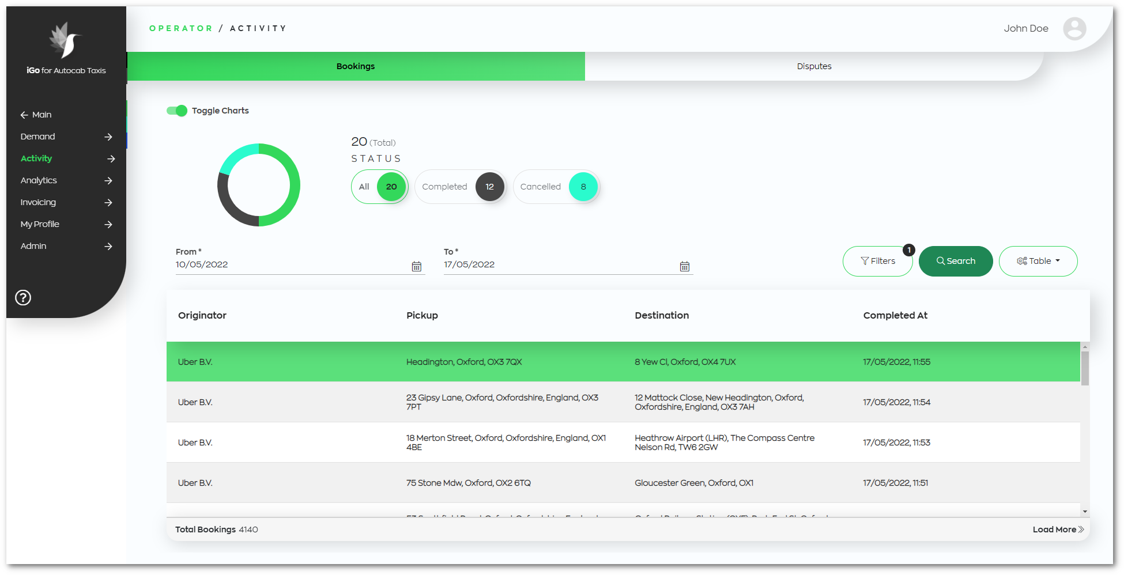This screenshot has height=575, width=1124.
Task: Click the iGo hummingbird logo
Action: 65,40
